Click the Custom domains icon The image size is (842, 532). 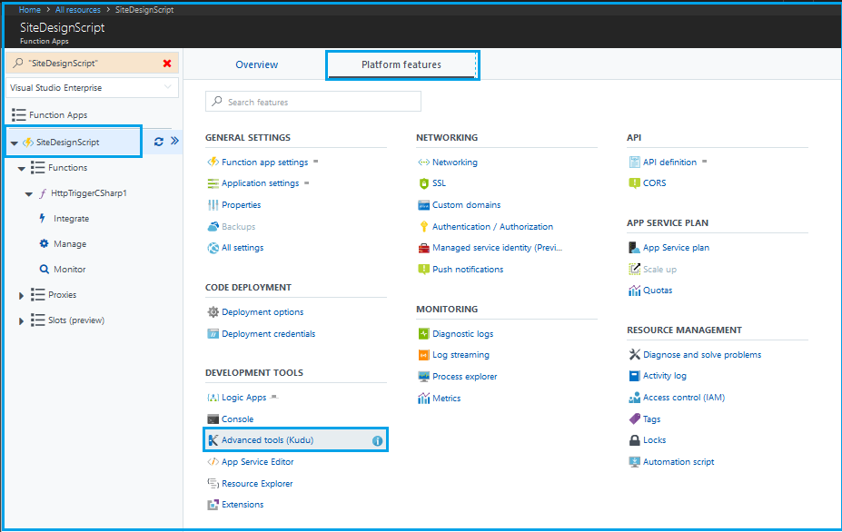point(423,204)
